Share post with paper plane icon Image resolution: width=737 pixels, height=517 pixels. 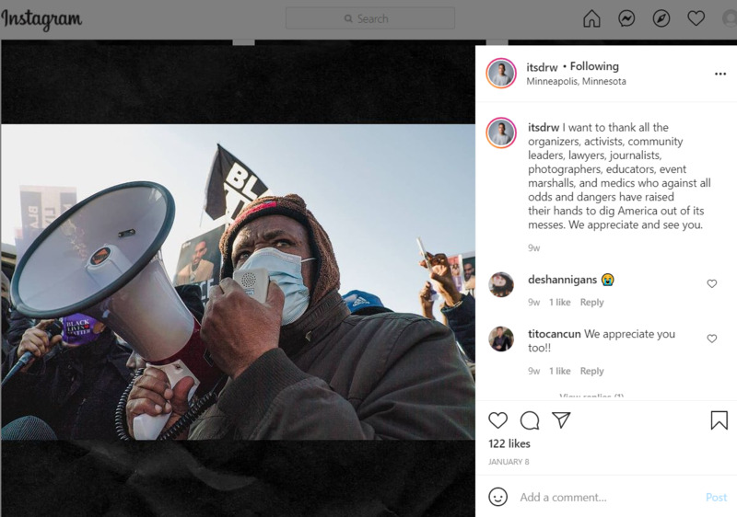coord(561,419)
